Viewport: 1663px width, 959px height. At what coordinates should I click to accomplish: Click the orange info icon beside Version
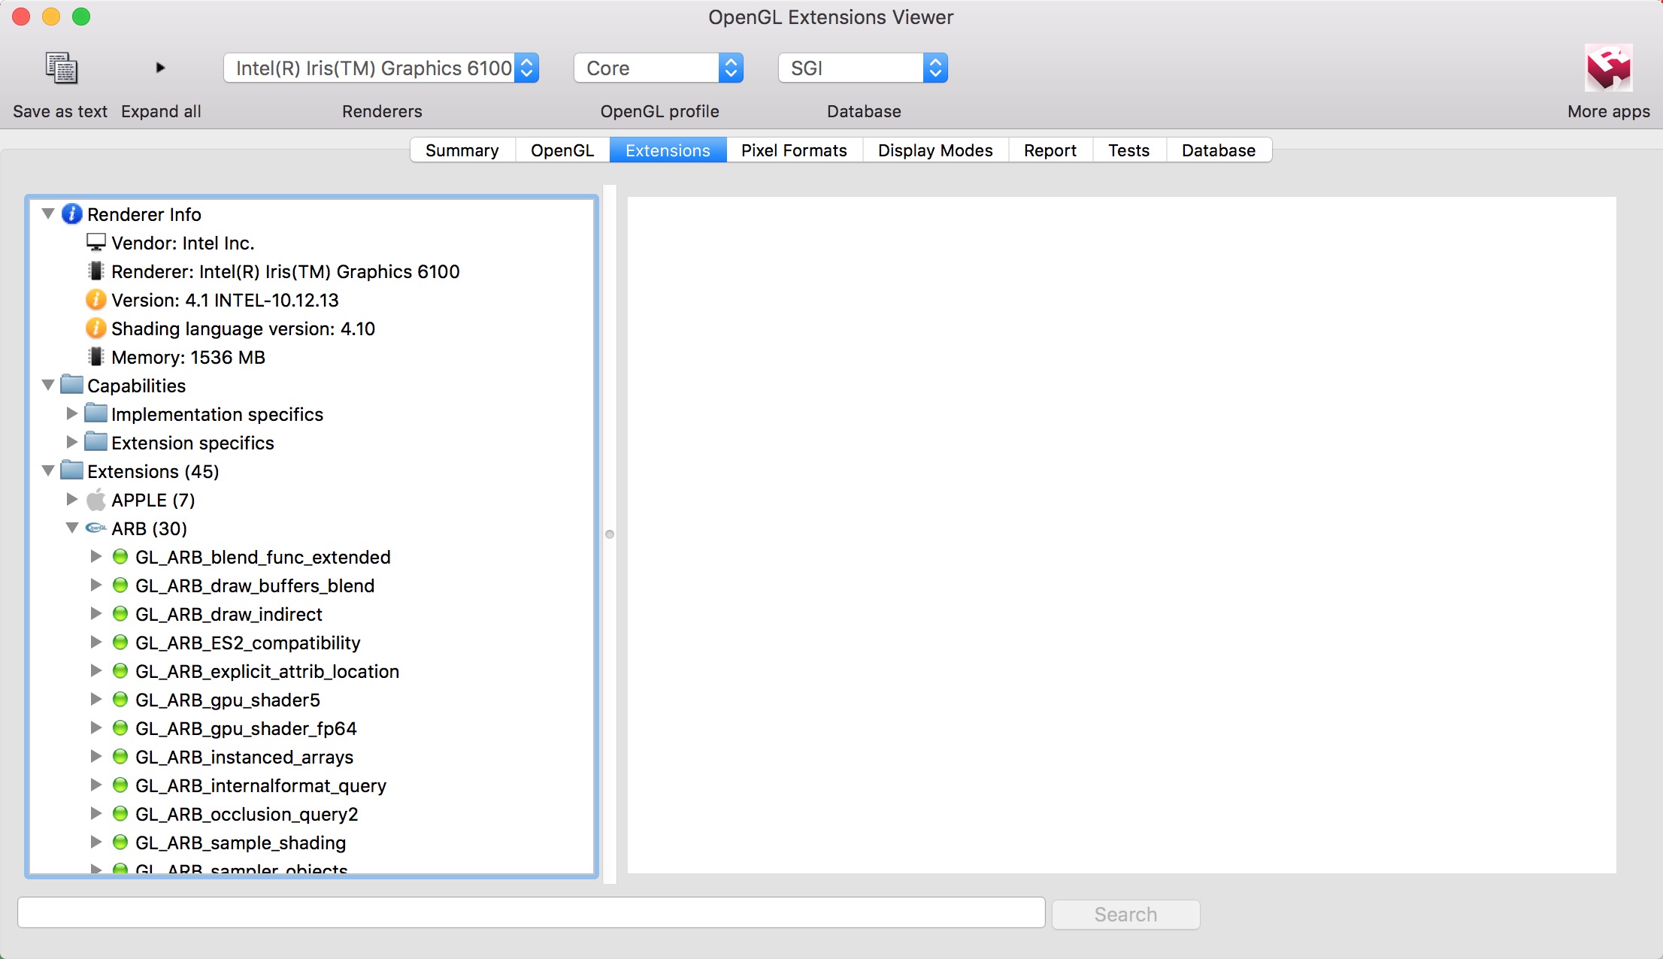tap(95, 300)
